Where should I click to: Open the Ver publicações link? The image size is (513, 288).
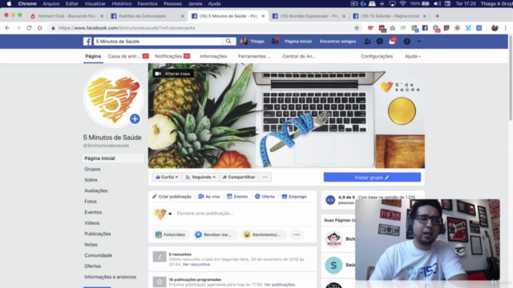(280, 285)
